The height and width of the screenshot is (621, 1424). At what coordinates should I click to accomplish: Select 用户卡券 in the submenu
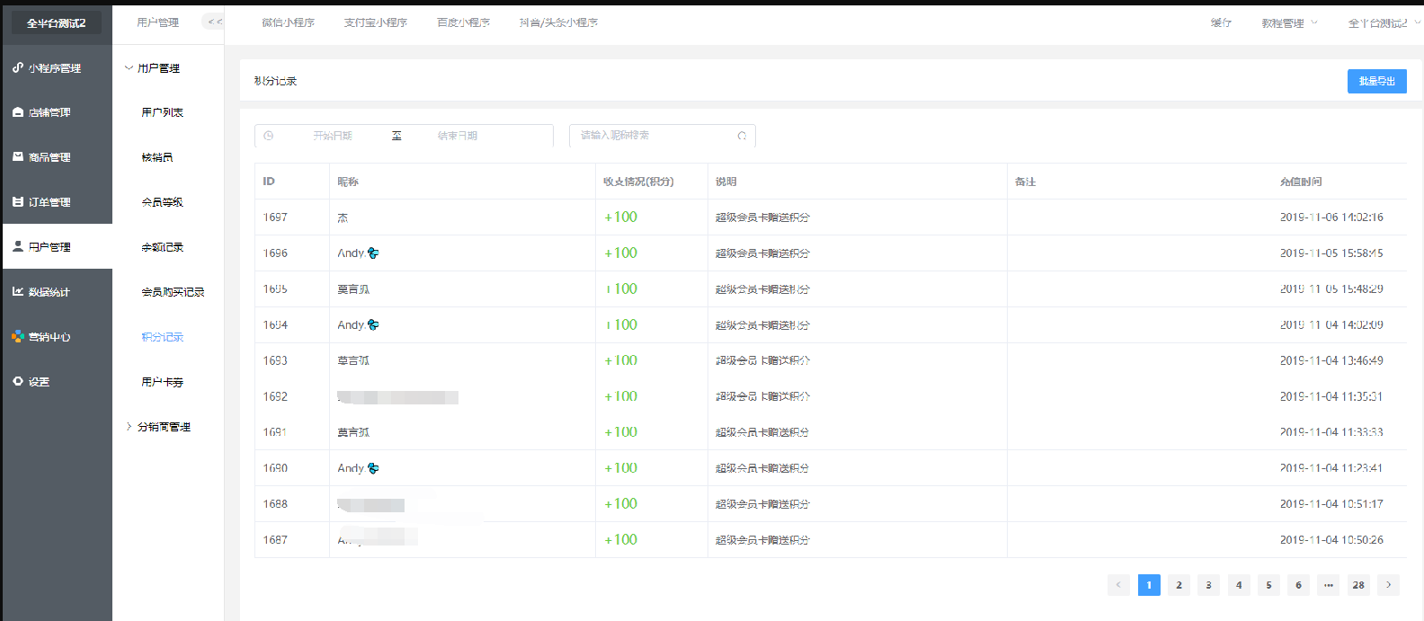[x=163, y=382]
